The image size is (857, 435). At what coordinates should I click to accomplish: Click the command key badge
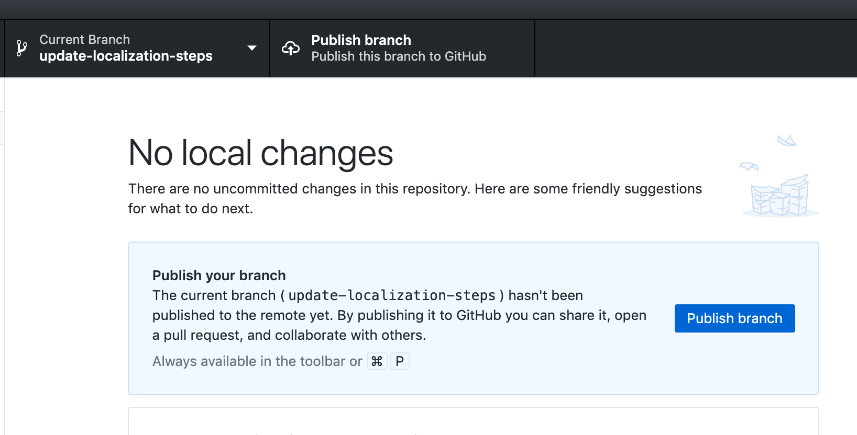coord(377,361)
